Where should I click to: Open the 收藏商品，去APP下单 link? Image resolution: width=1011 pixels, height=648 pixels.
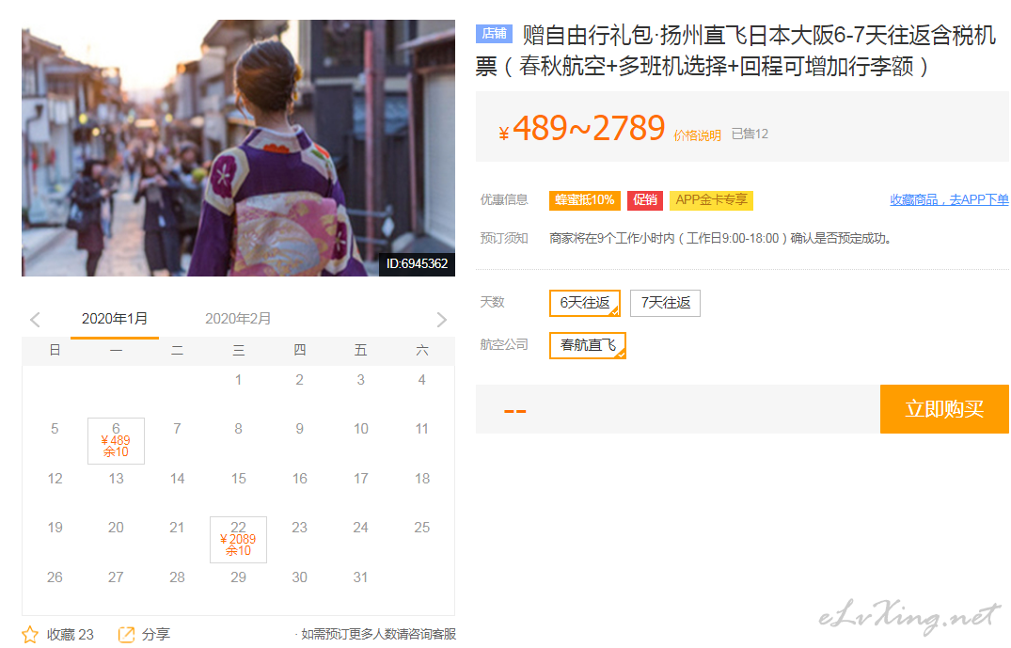tap(949, 200)
